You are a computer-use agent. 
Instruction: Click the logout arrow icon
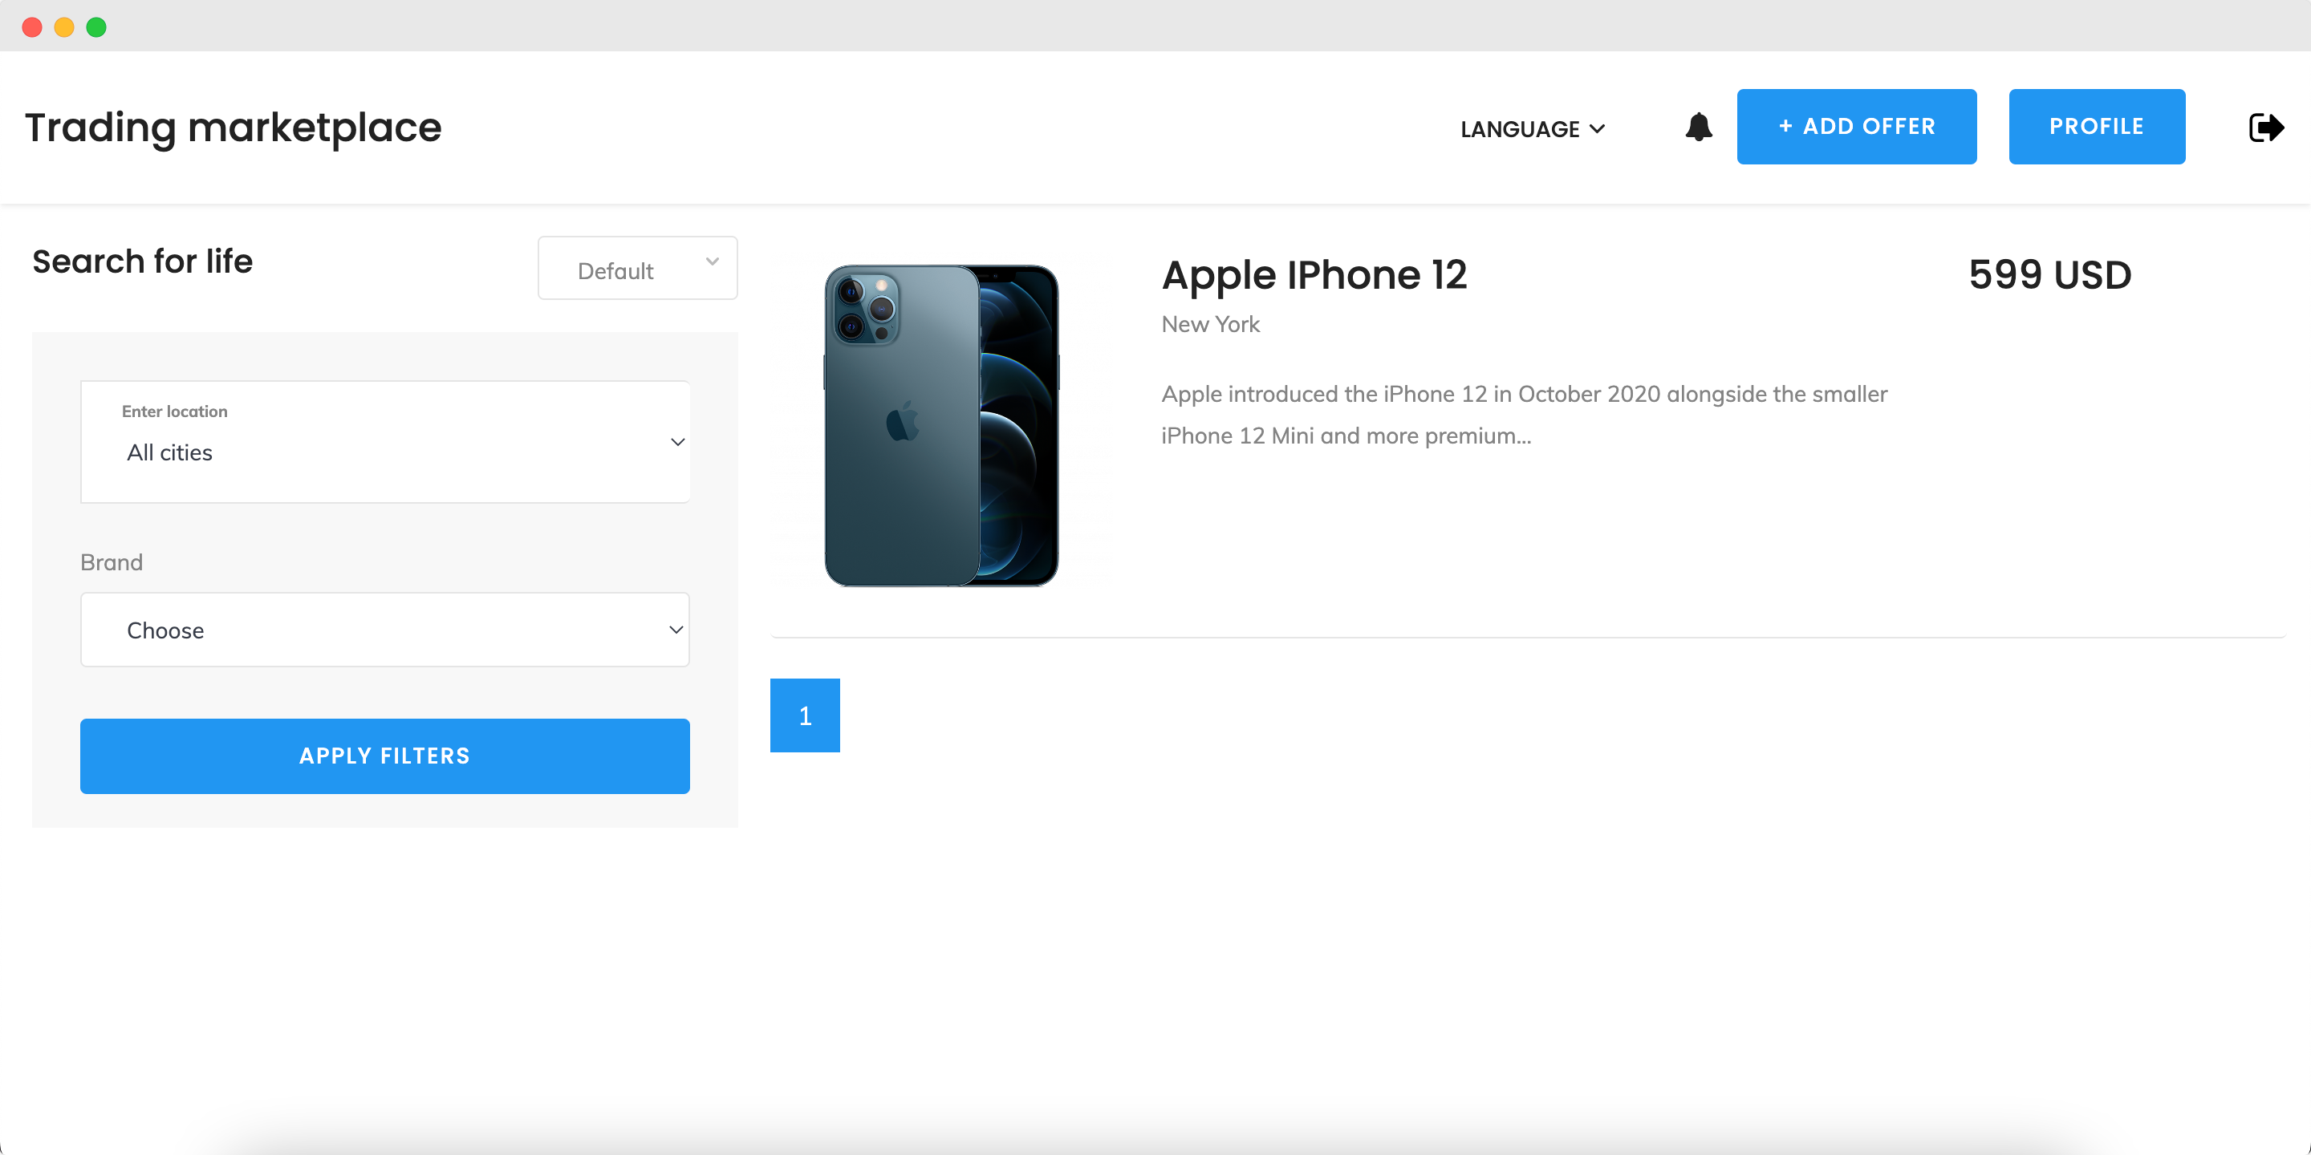[2266, 128]
